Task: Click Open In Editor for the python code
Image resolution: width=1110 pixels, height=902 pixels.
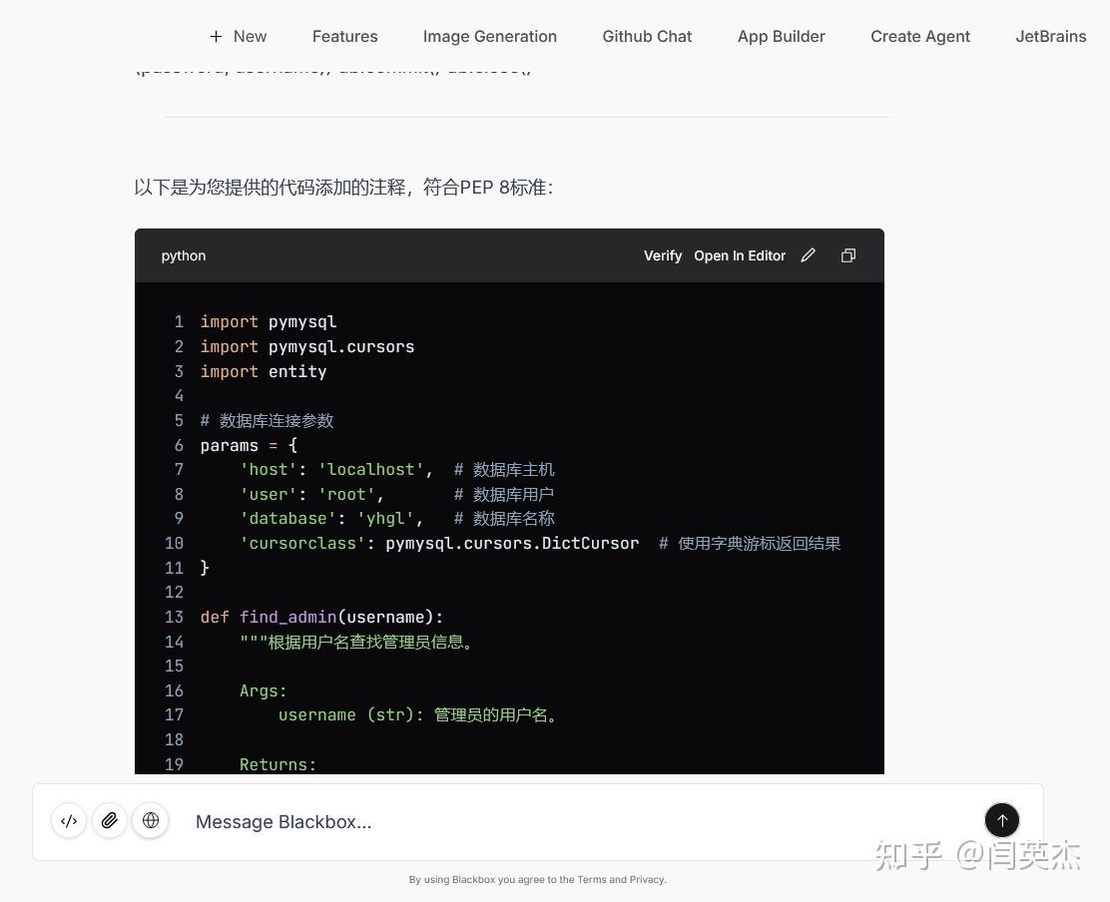Action: (x=740, y=255)
